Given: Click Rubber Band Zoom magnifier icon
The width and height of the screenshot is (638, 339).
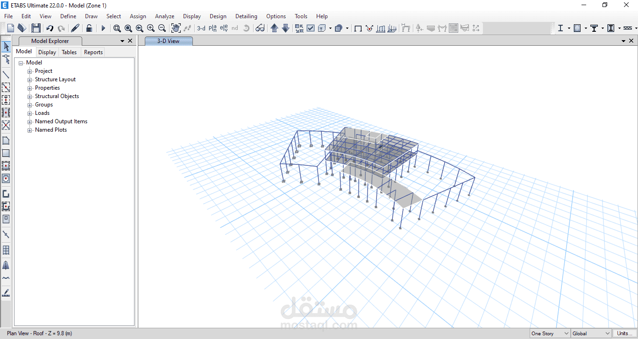Looking at the screenshot, I should point(117,28).
